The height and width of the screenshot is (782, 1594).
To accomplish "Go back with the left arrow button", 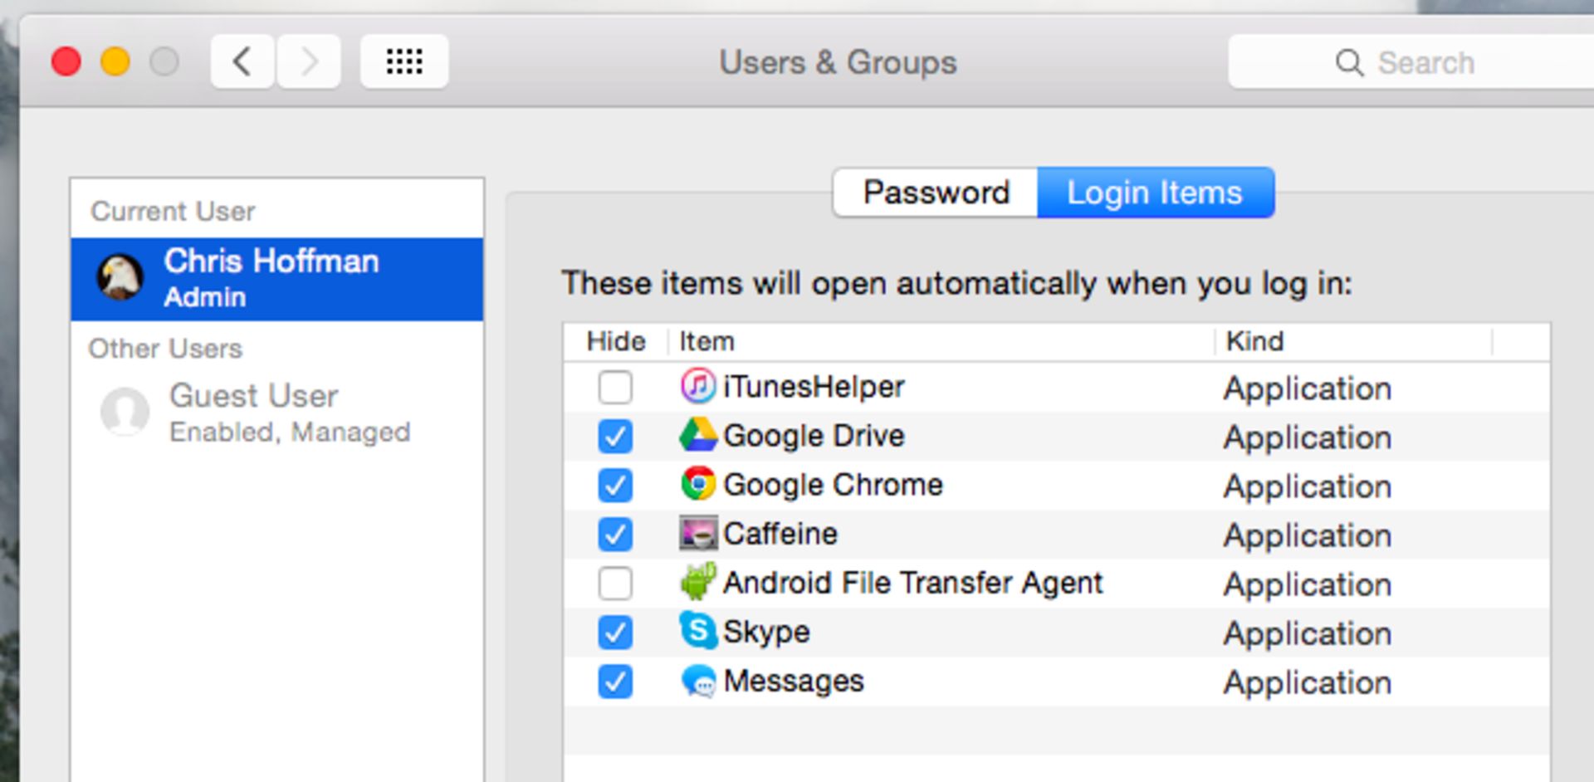I will click(242, 61).
